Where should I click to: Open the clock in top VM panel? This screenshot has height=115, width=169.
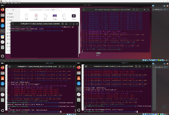click(x=87, y=5)
